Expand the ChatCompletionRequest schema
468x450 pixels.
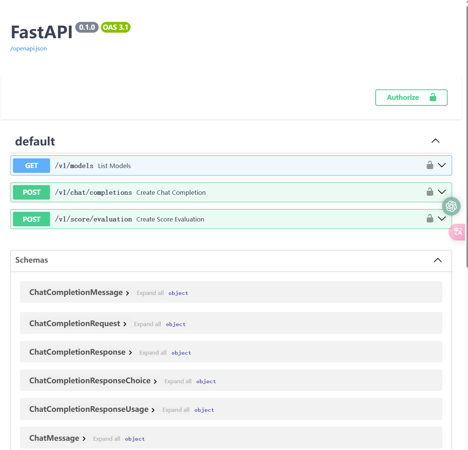(125, 324)
